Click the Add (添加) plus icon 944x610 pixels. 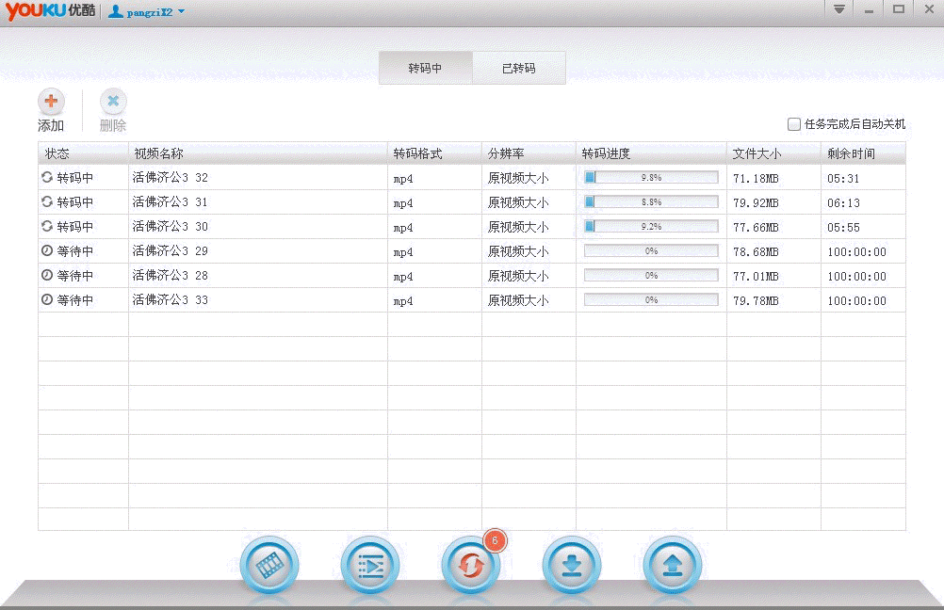click(x=51, y=101)
